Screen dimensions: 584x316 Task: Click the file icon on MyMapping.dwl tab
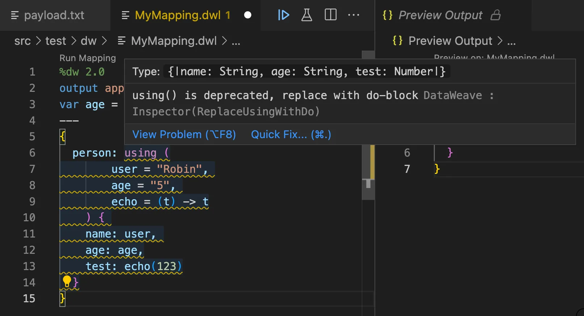click(126, 15)
